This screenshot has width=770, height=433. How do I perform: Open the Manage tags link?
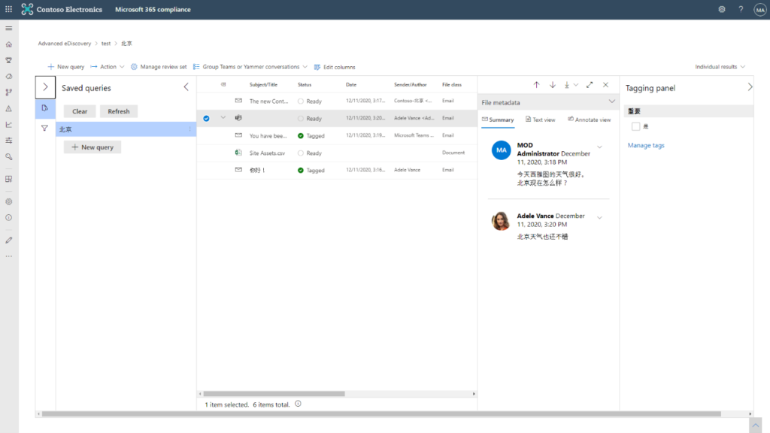(x=646, y=145)
